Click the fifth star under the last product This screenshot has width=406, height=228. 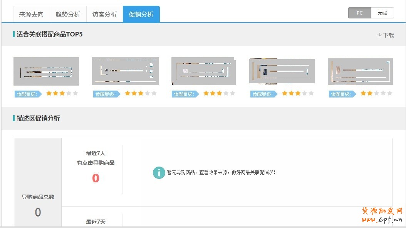[389, 93]
